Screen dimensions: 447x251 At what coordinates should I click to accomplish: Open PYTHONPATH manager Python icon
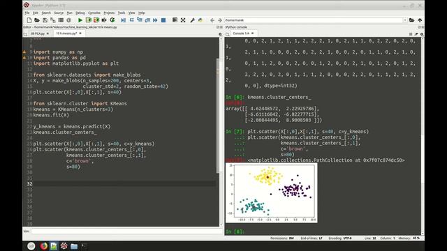point(200,20)
